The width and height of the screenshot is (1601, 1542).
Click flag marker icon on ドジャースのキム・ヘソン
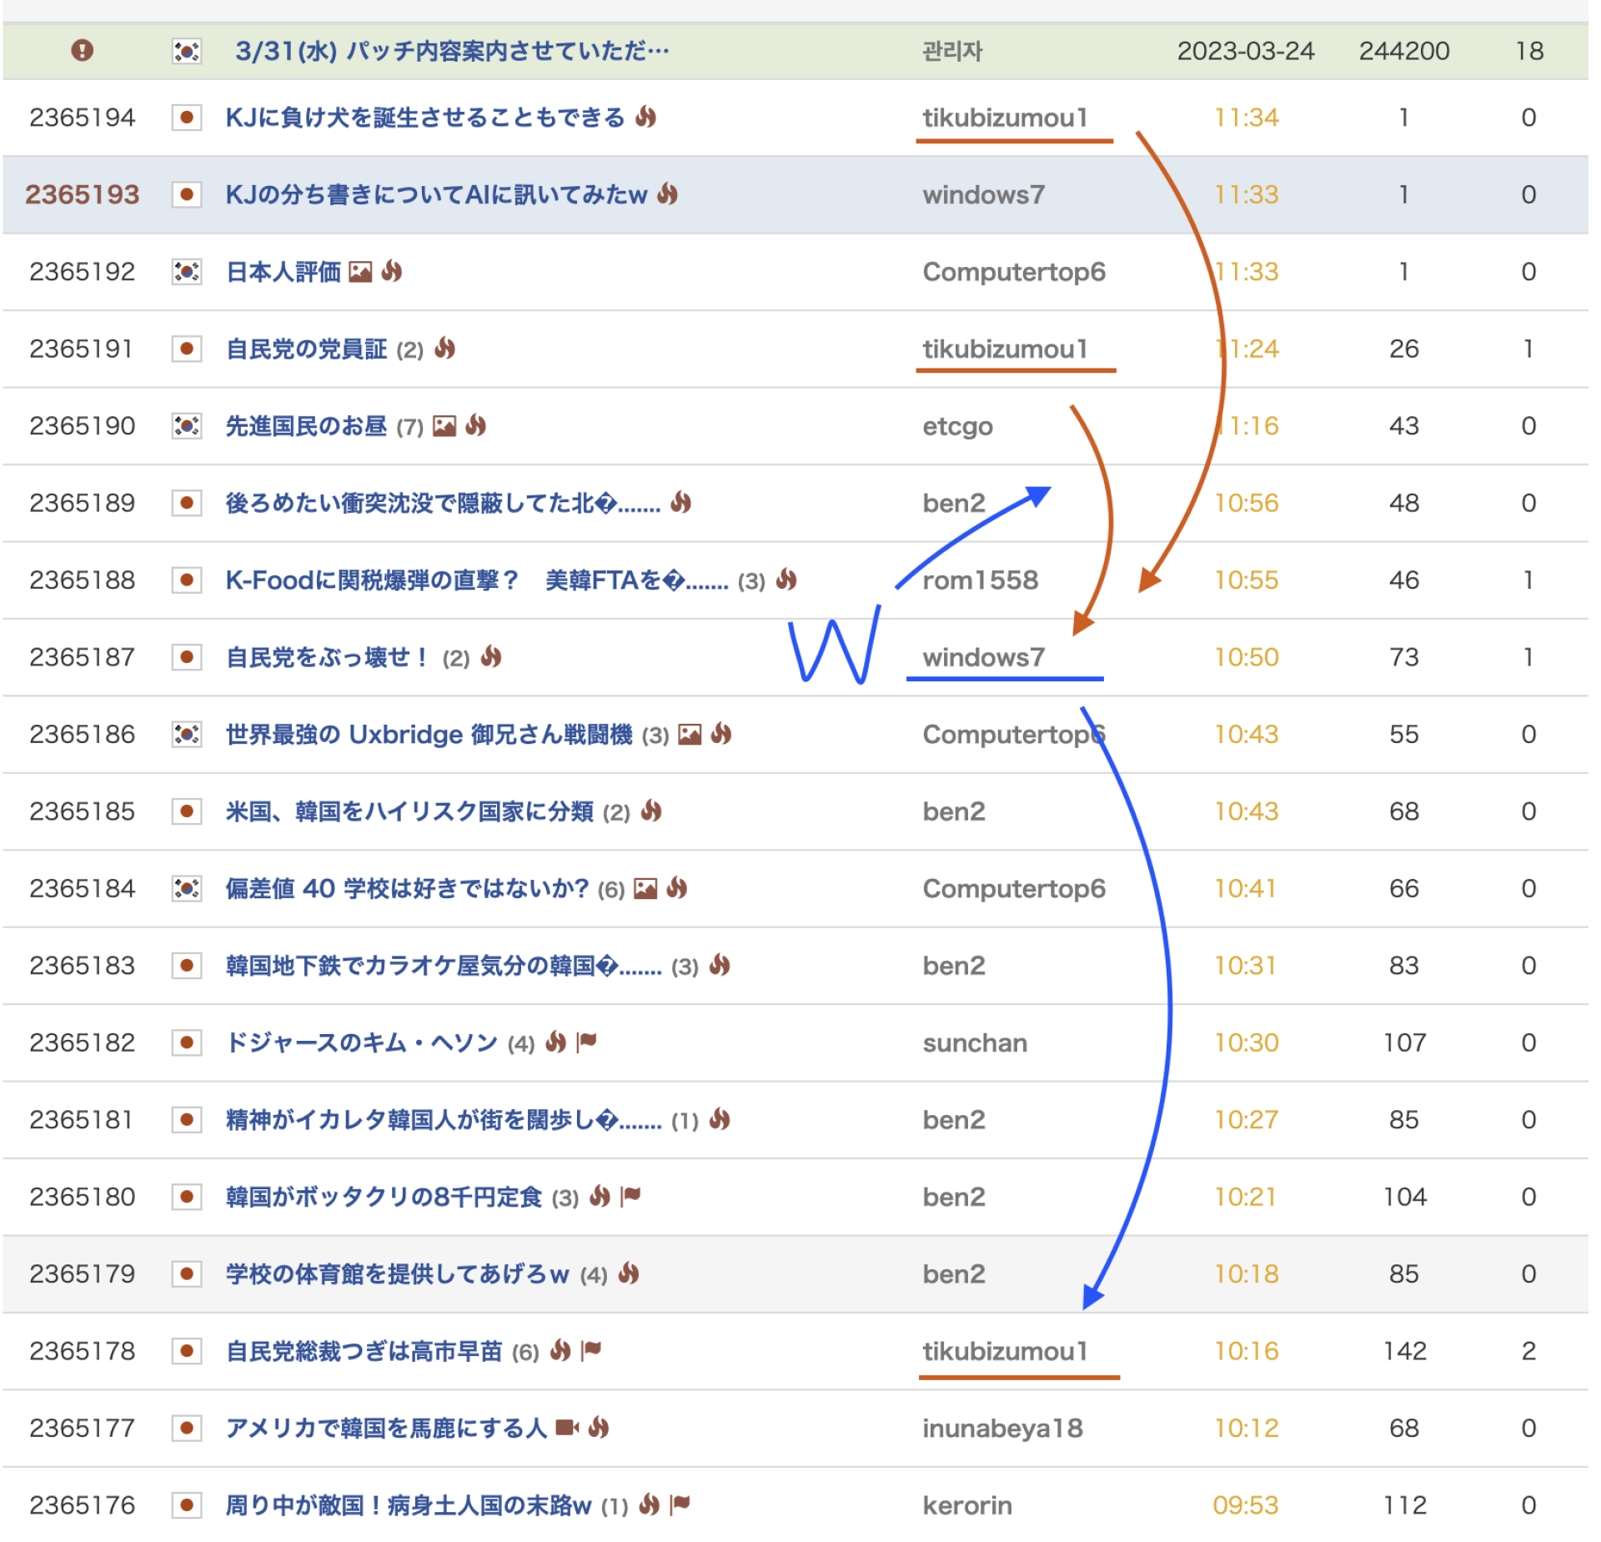(x=587, y=1042)
